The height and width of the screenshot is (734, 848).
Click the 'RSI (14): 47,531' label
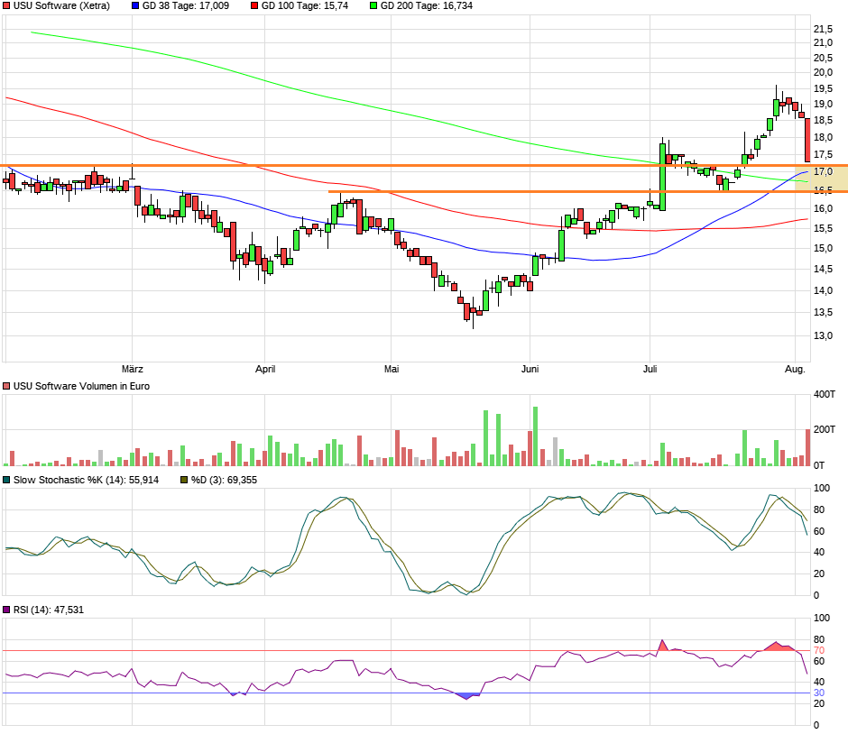(49, 610)
